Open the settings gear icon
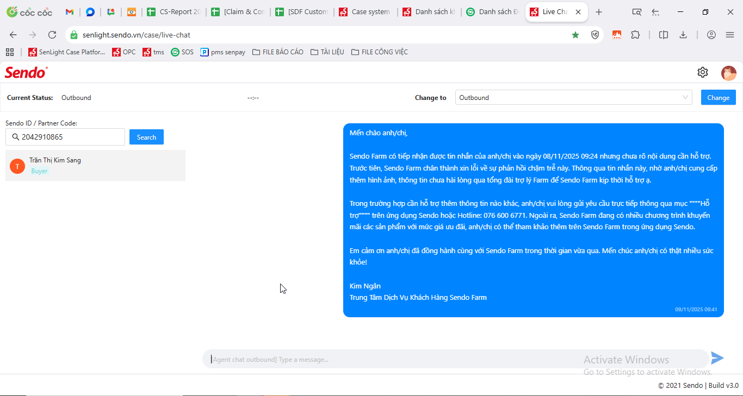This screenshot has width=743, height=396. click(703, 72)
